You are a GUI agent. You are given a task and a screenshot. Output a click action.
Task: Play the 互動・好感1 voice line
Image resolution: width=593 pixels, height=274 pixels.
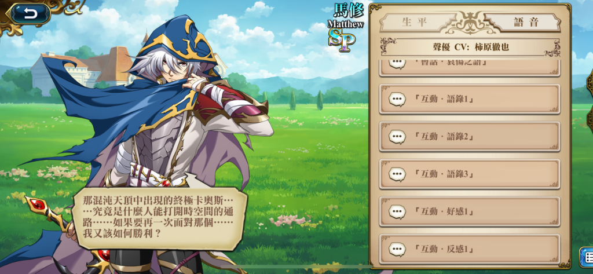pos(470,211)
